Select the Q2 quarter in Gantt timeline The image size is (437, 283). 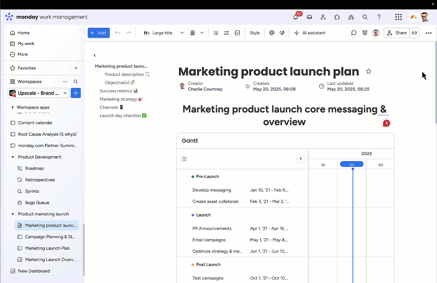(x=352, y=165)
